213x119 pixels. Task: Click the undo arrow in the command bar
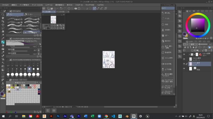click(61, 8)
